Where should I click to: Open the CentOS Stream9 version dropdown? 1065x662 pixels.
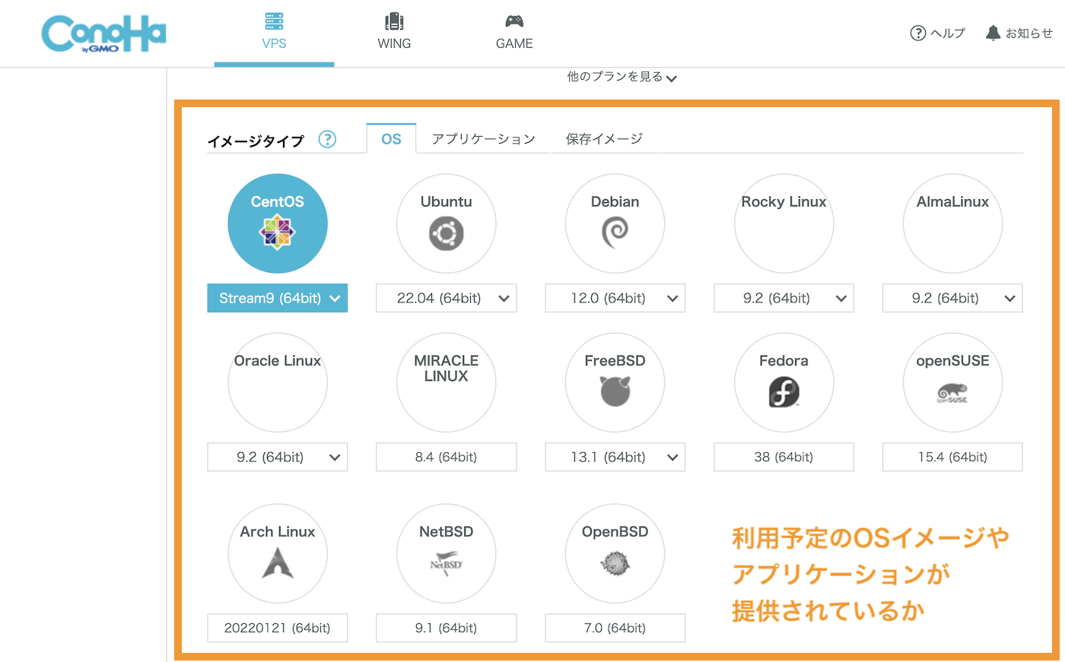click(x=278, y=298)
